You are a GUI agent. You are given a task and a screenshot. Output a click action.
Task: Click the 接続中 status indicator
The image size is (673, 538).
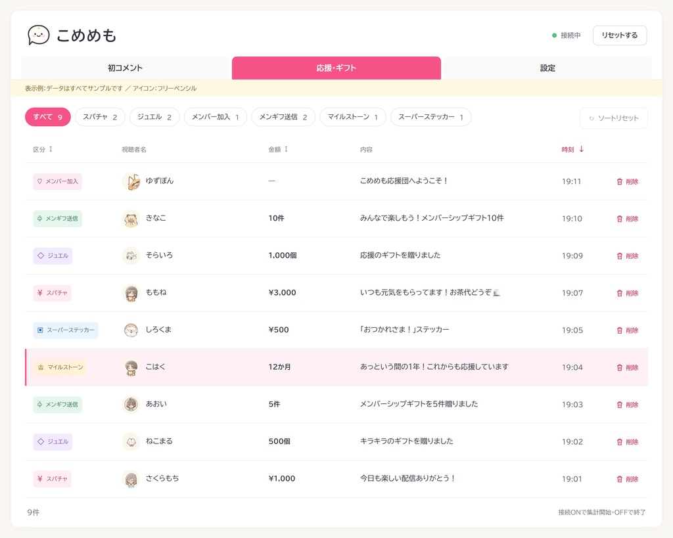click(x=567, y=35)
